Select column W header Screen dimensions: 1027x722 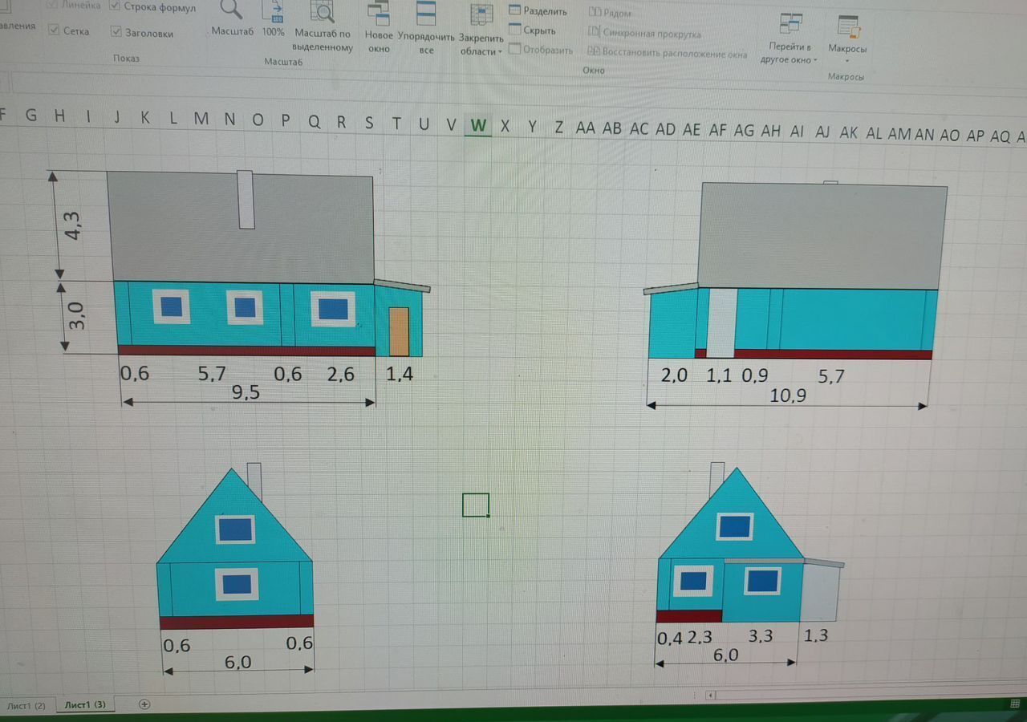click(478, 125)
